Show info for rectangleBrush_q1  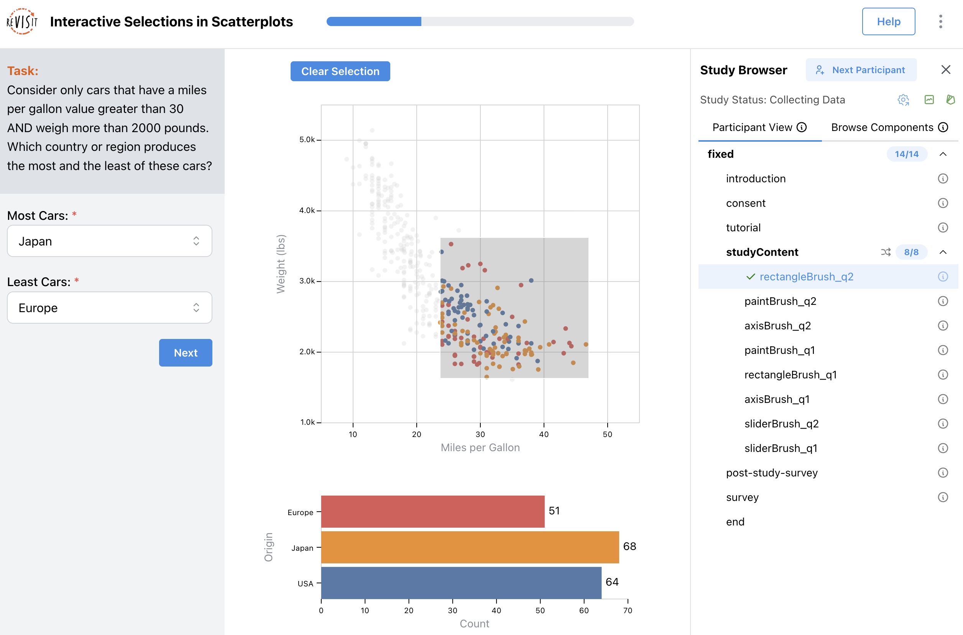tap(943, 375)
